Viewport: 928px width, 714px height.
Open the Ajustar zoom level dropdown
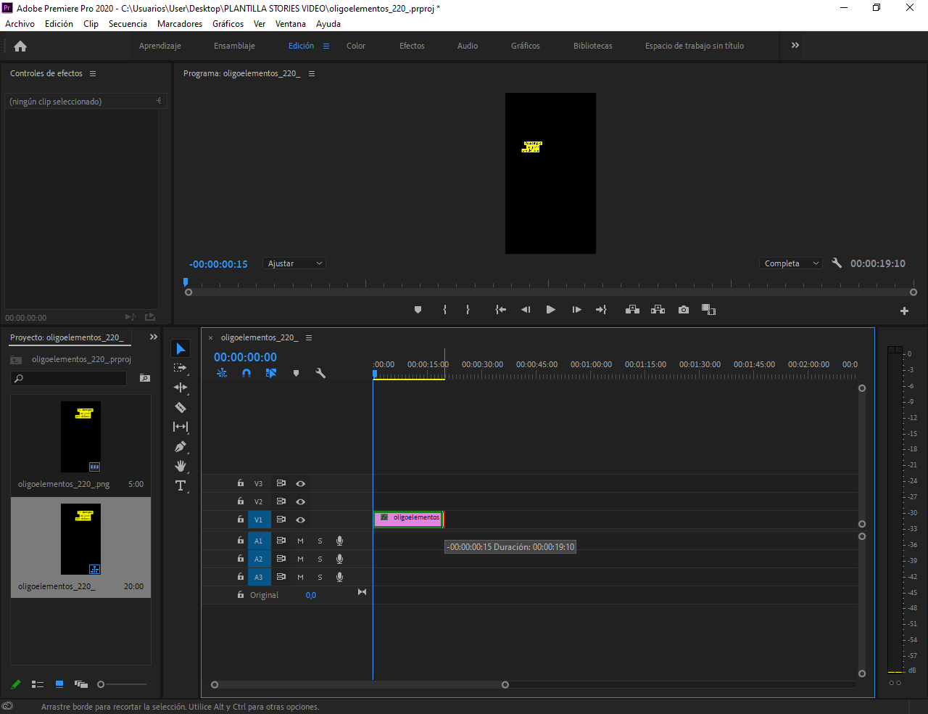[x=294, y=263]
